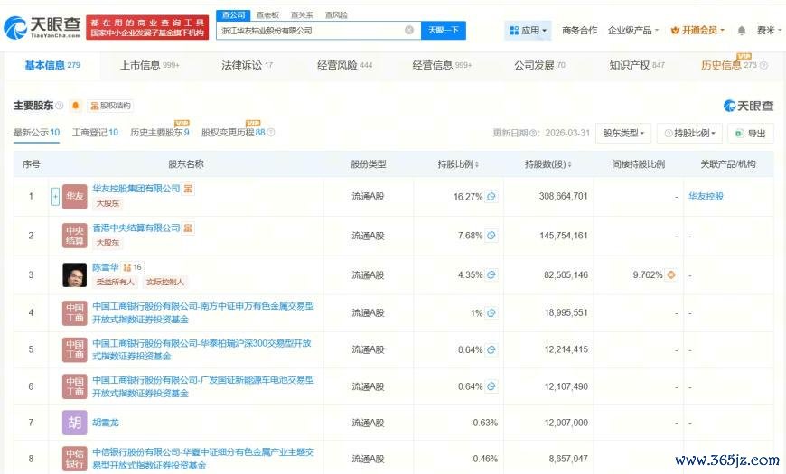786x474 pixels.
Task: Open the 华友控股 related product link
Action: tap(706, 196)
